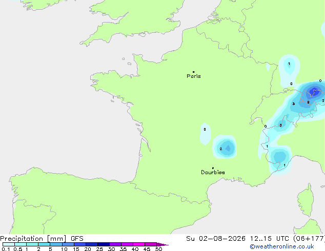Click the Dourbies location label

[213, 172]
